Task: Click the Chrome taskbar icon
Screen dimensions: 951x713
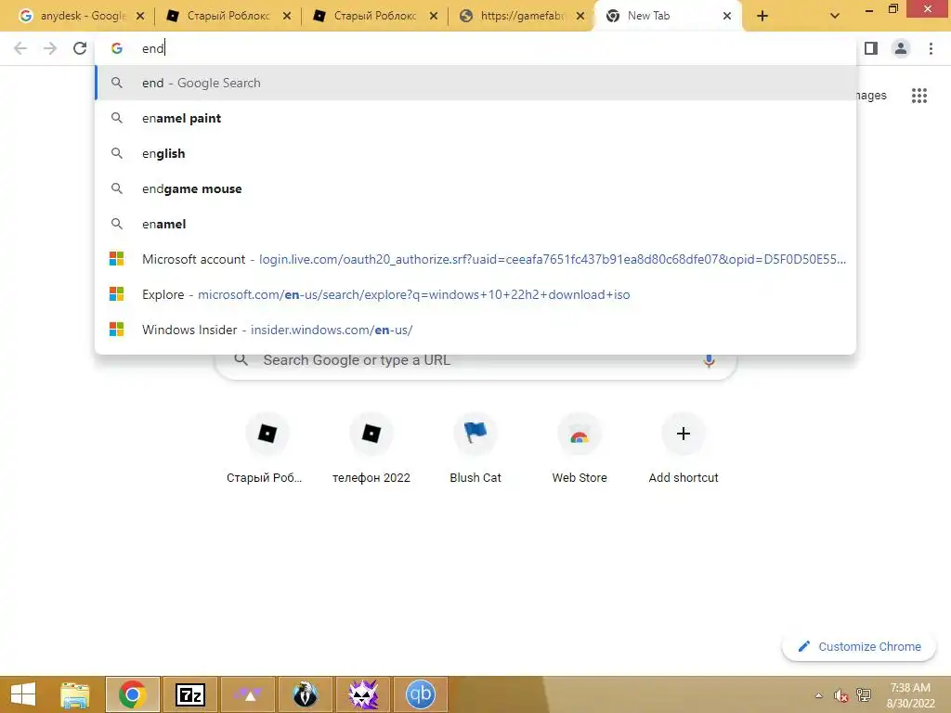Action: pyautogui.click(x=133, y=694)
